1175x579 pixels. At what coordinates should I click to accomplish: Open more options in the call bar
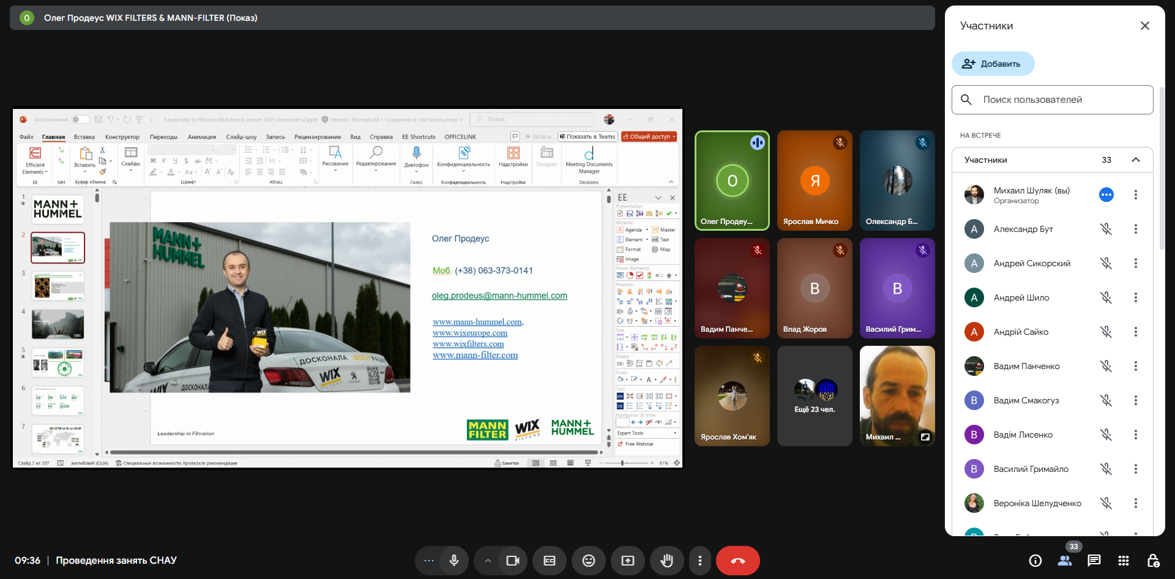tap(700, 561)
